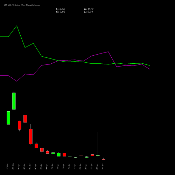Select the 02 Apr date label
Image resolution: width=175 pixels, height=175 pixels.
pos(24,167)
